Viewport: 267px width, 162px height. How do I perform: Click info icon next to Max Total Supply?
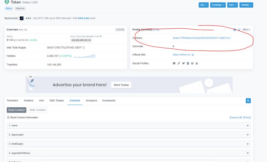click(x=83, y=47)
